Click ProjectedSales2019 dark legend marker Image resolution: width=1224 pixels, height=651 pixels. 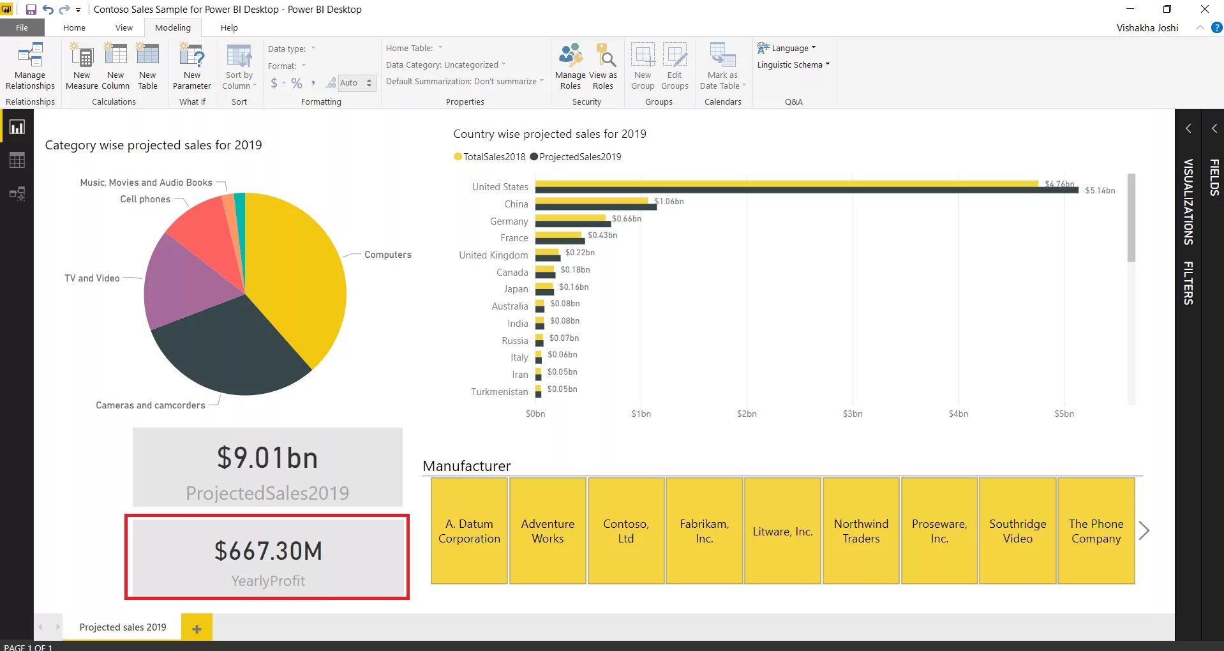tap(534, 157)
